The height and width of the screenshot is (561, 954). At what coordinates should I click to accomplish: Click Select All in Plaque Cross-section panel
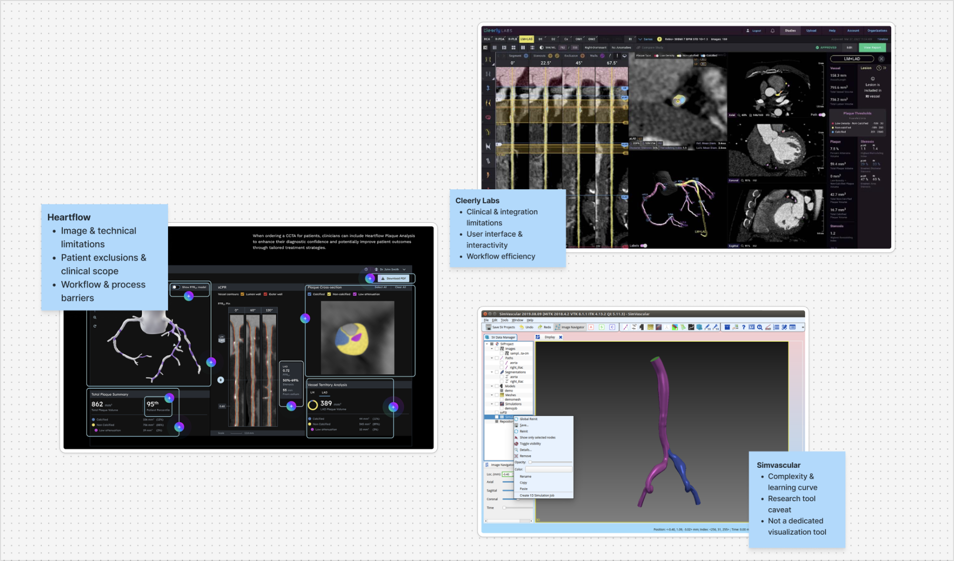(380, 287)
